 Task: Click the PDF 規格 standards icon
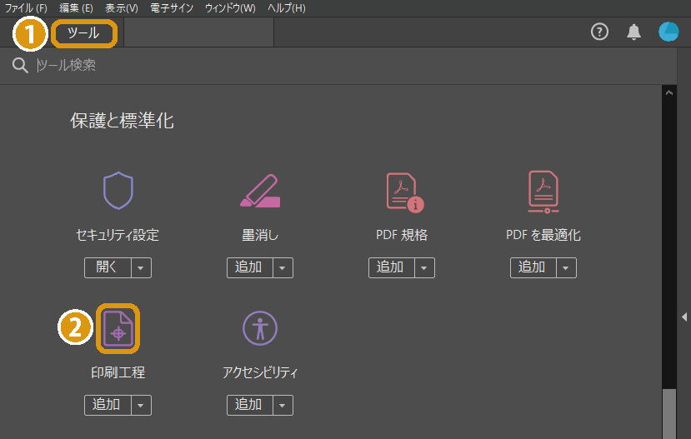(404, 192)
